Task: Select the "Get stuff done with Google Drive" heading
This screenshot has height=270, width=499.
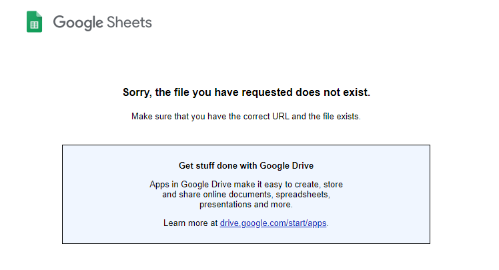Action: (246, 165)
